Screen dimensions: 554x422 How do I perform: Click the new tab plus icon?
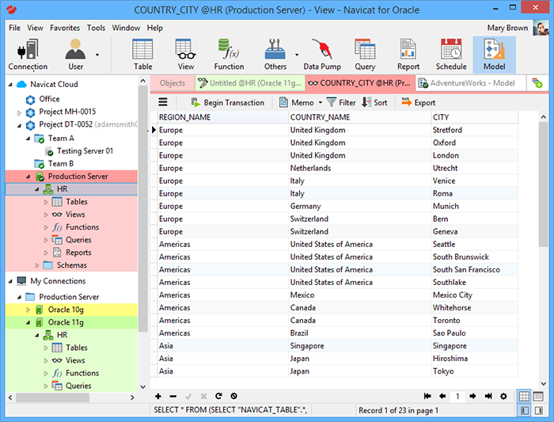point(537,83)
